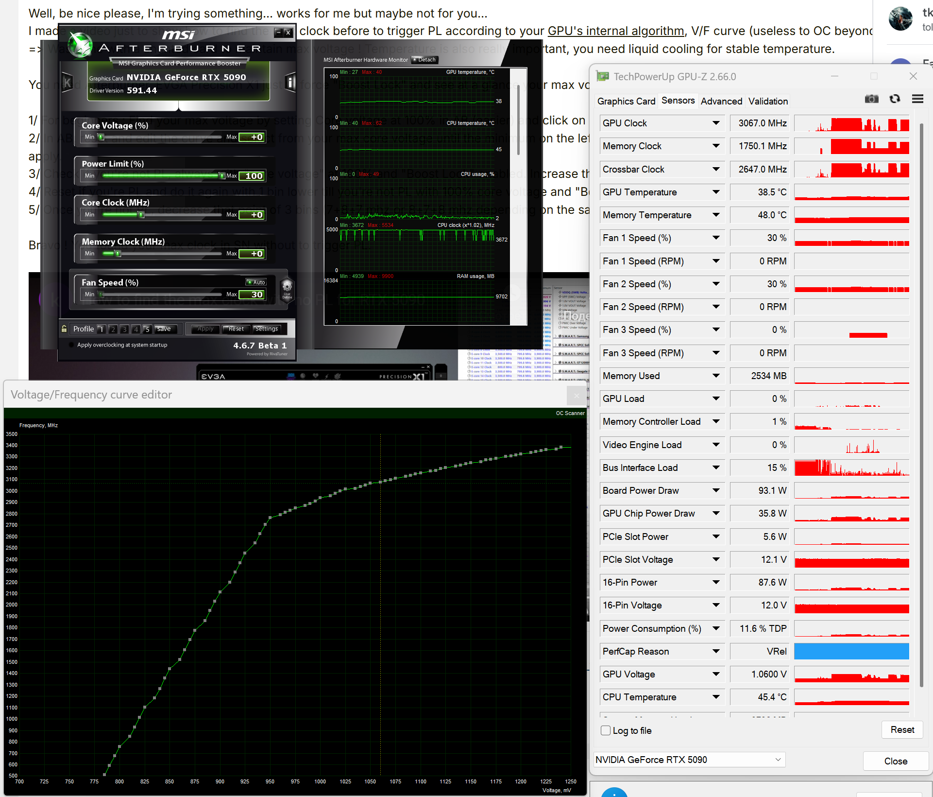Toggle the fan speed Auto button
This screenshot has height=797, width=933.
(256, 282)
